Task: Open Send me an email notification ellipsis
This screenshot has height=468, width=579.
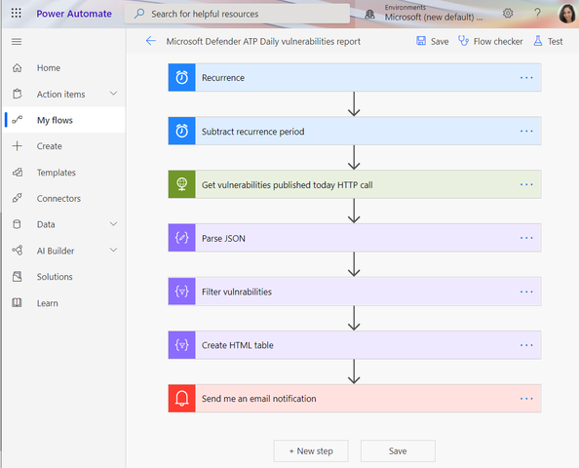Action: pyautogui.click(x=526, y=399)
